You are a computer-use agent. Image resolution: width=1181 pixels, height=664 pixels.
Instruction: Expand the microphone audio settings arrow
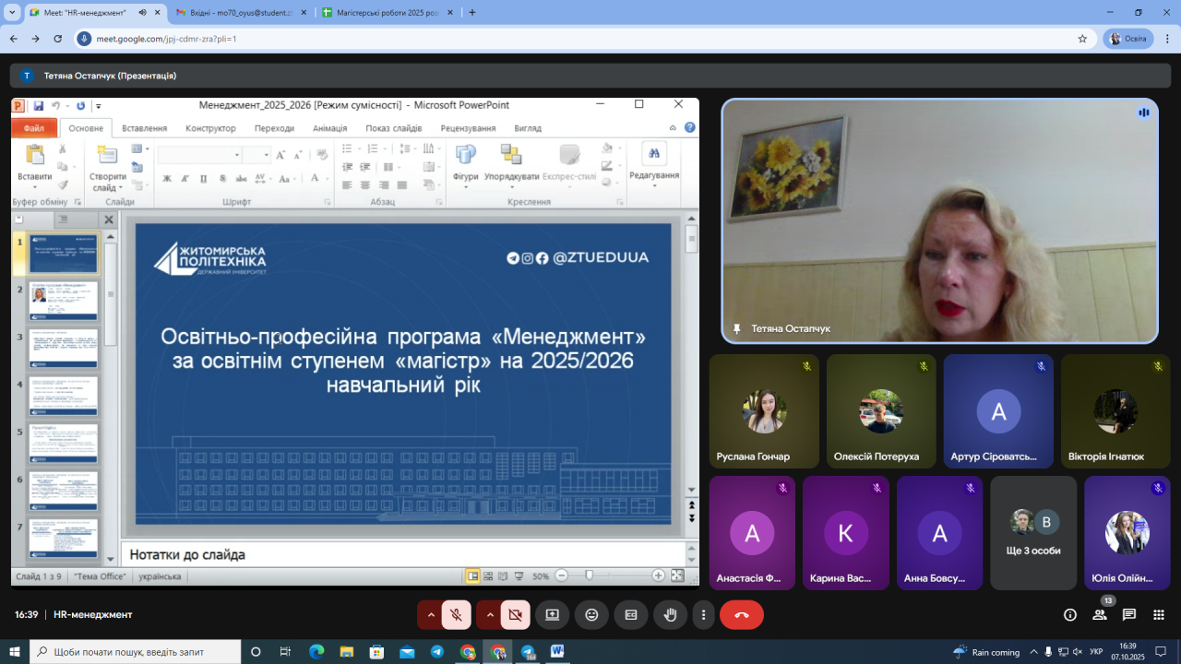[431, 615]
